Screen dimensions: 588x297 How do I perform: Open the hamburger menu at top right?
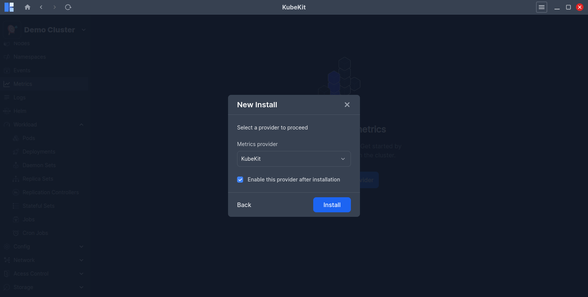point(541,7)
